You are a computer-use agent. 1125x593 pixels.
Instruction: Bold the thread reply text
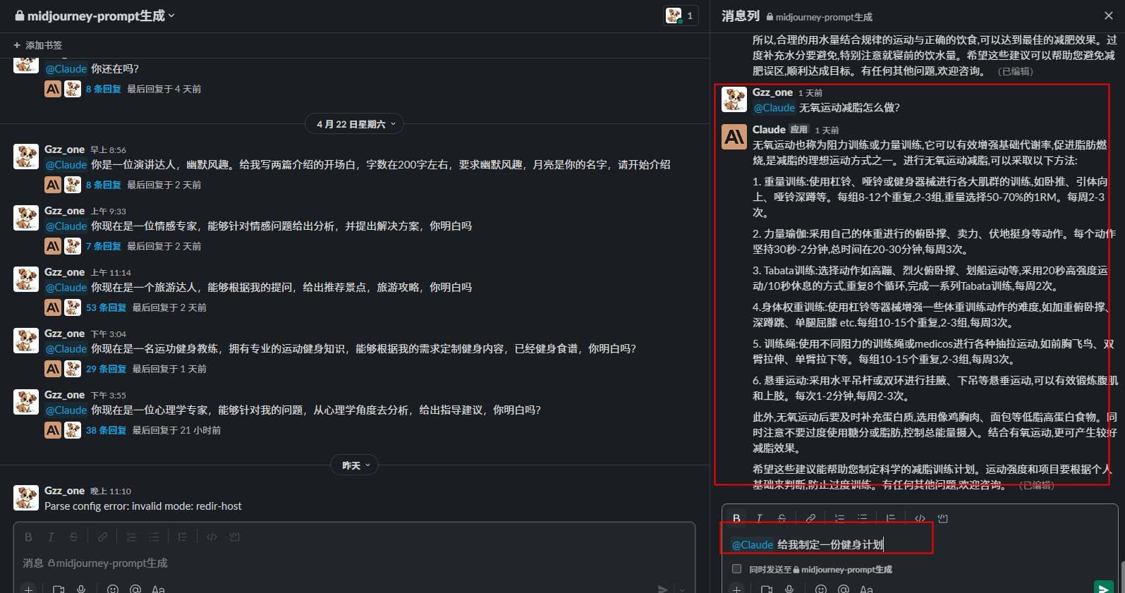point(736,518)
